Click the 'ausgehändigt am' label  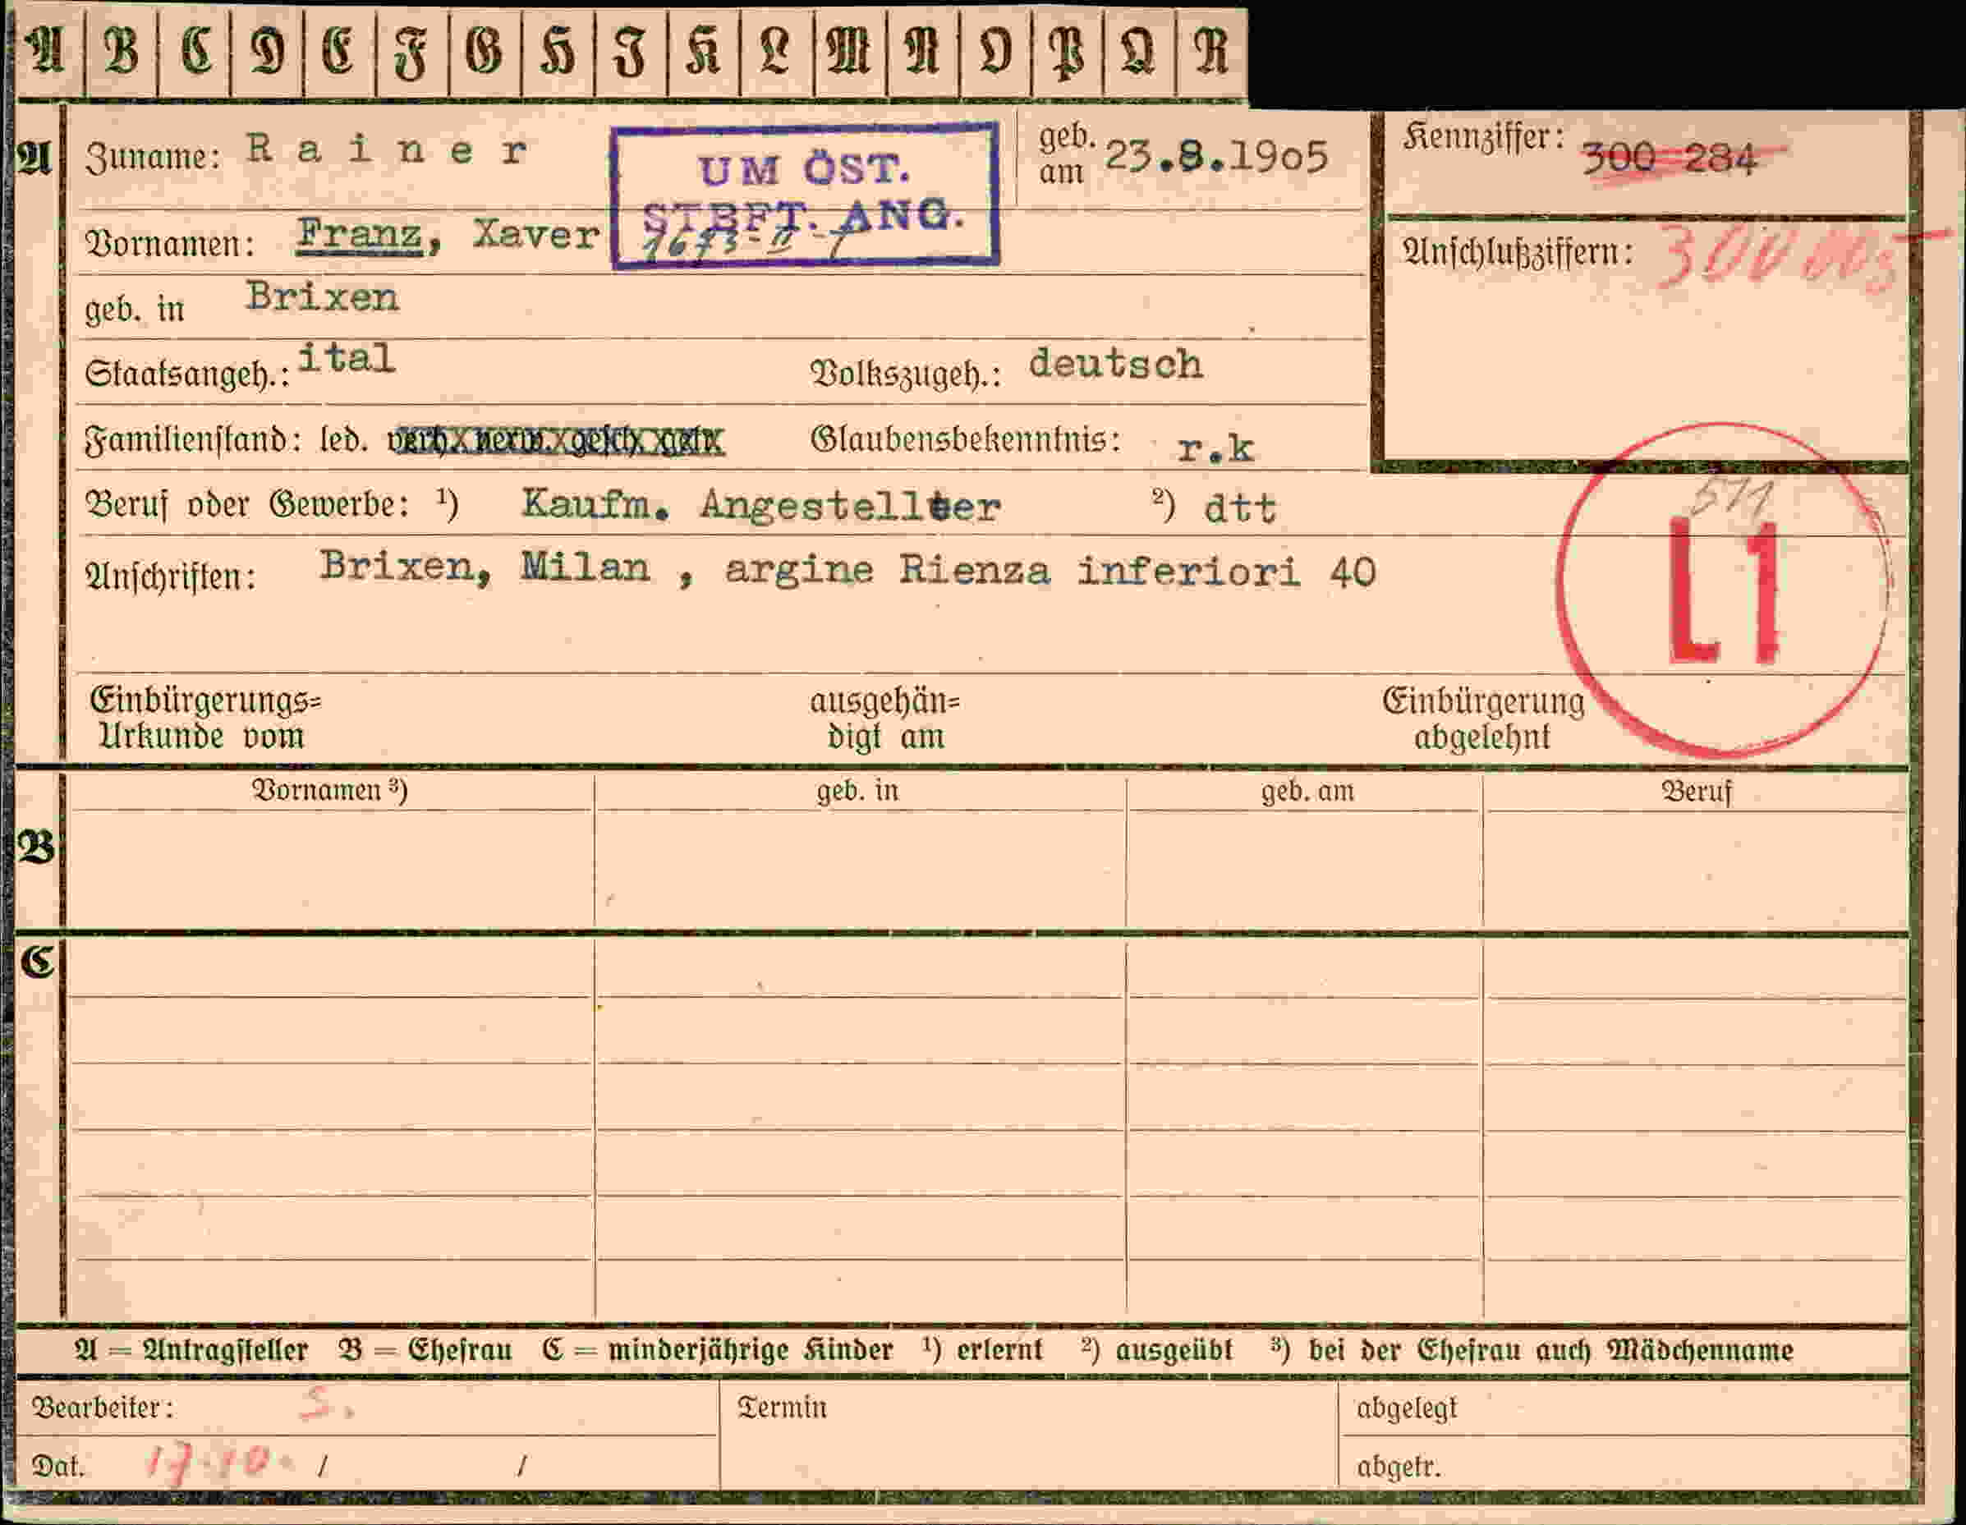click(x=885, y=719)
